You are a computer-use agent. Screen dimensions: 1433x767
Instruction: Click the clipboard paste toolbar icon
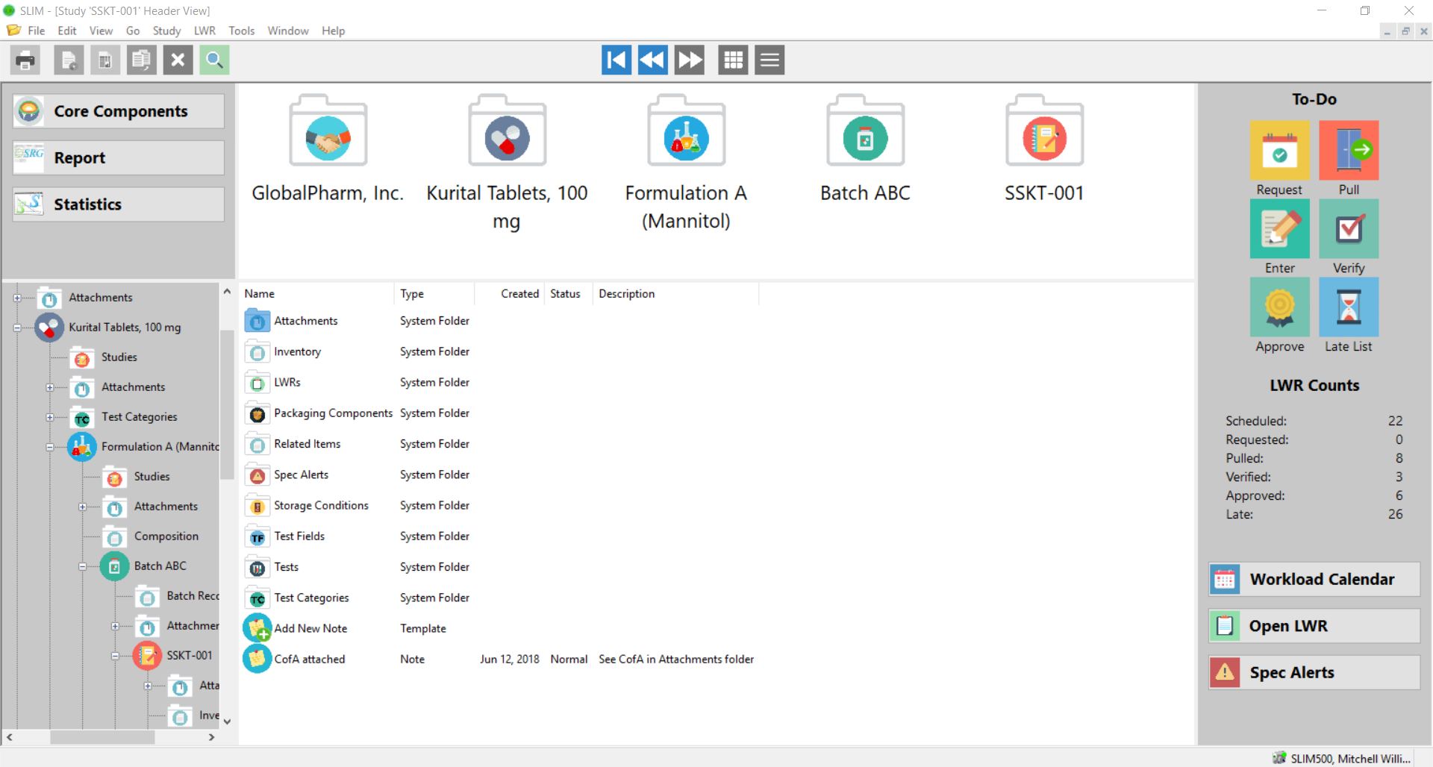pyautogui.click(x=141, y=60)
